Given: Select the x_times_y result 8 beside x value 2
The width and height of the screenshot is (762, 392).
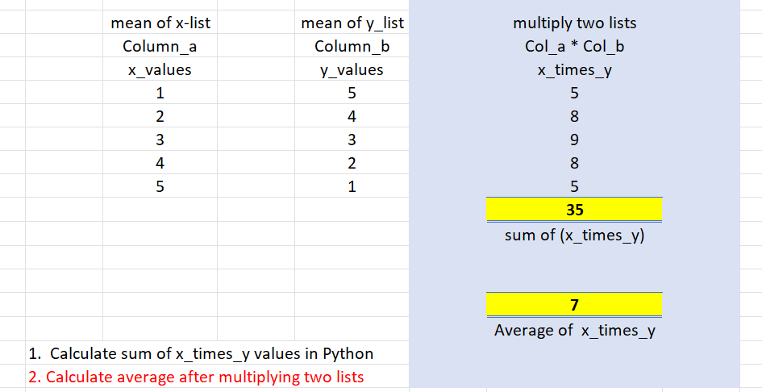Looking at the screenshot, I should pos(574,116).
